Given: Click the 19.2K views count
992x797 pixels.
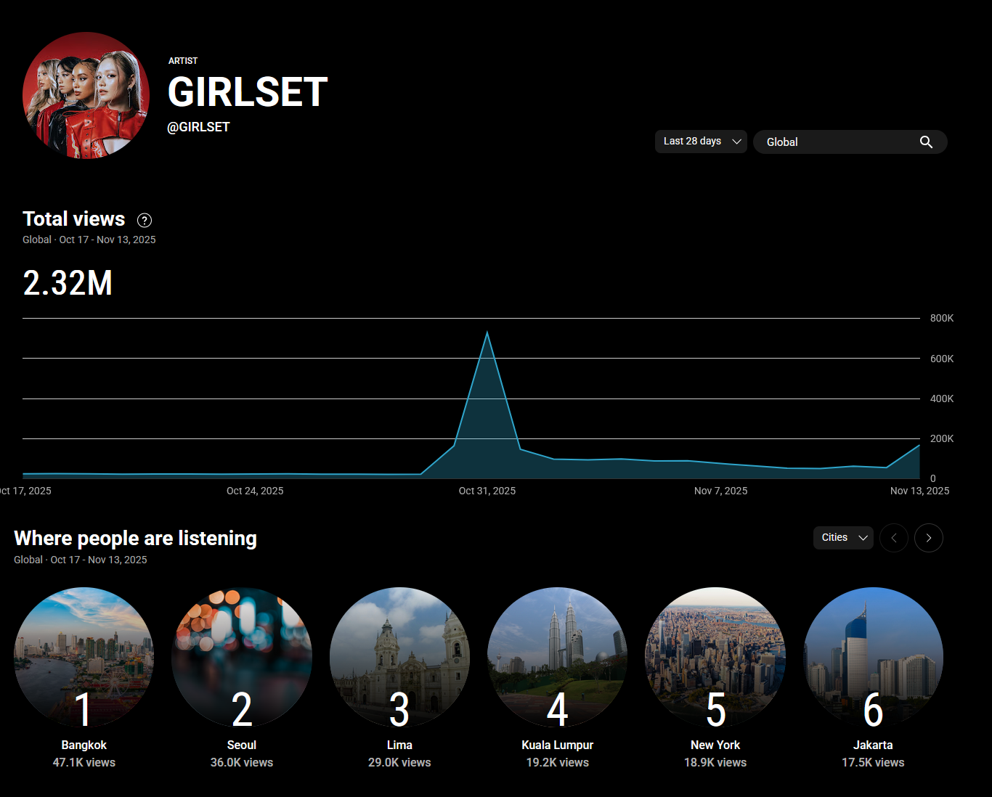Looking at the screenshot, I should click(558, 762).
